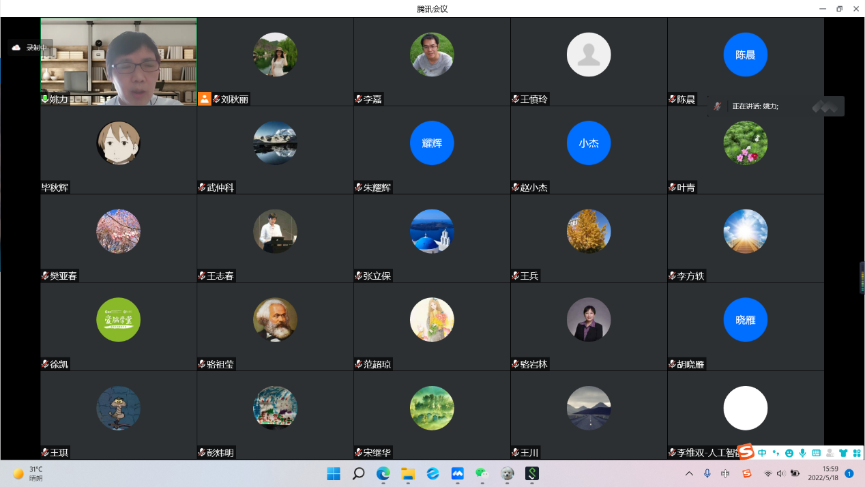The height and width of the screenshot is (487, 865).
Task: Click the cloud recording 录制中 indicator
Action: coord(30,47)
